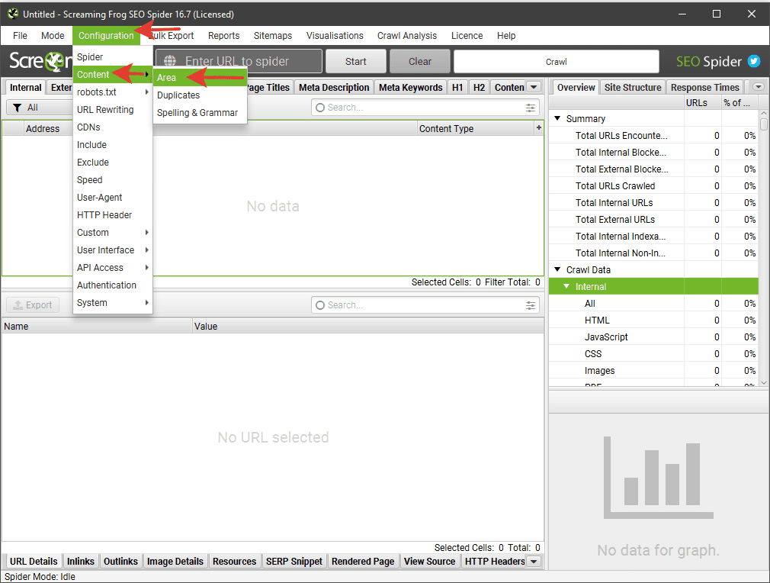Select the HTML row in Crawl Data
Viewport: 770px width, 583px height.
click(x=653, y=320)
